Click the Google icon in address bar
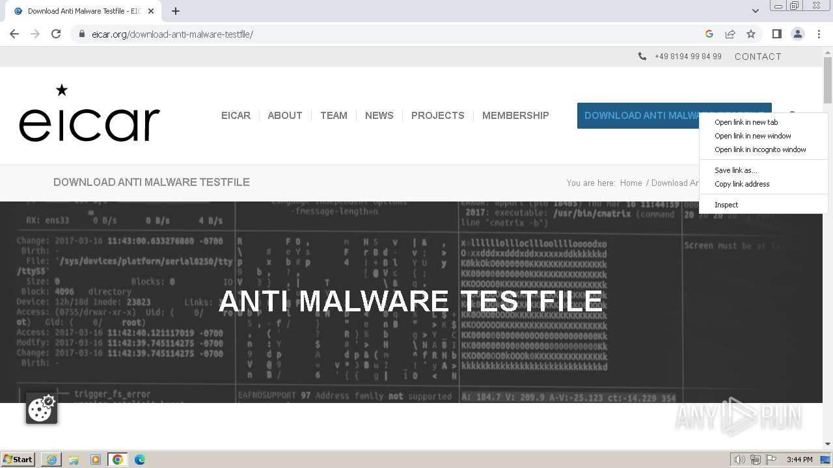 tap(709, 34)
